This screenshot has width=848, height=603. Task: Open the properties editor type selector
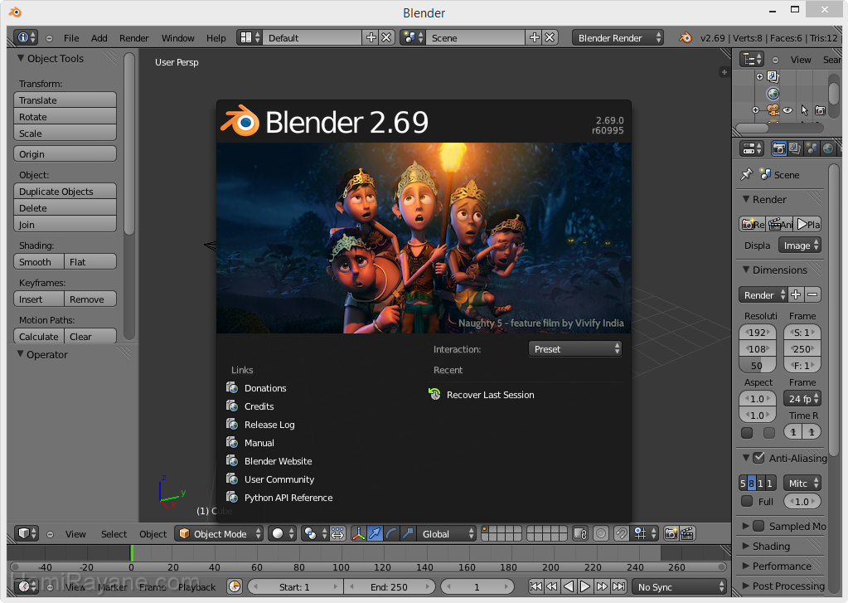(752, 148)
